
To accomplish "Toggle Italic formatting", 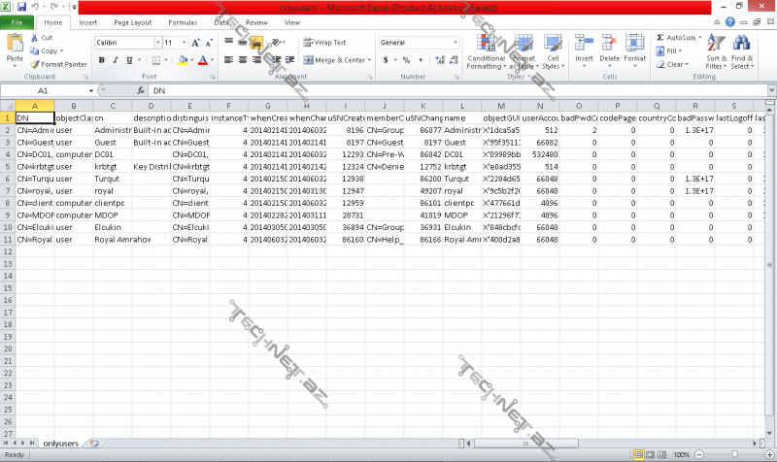I will [115, 60].
